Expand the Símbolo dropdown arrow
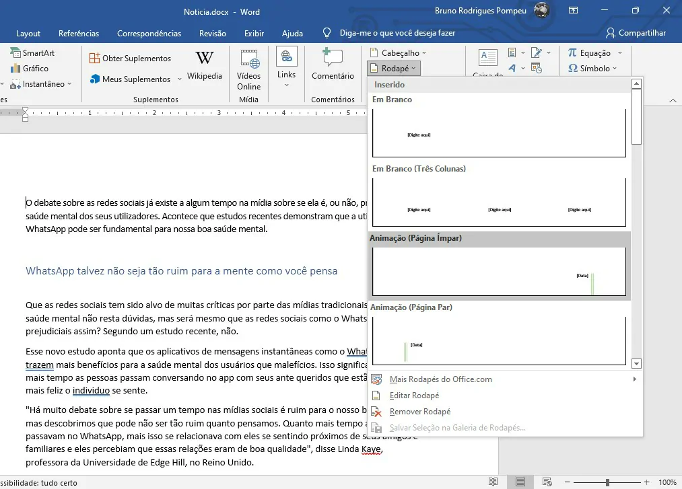This screenshot has width=682, height=489. point(615,68)
